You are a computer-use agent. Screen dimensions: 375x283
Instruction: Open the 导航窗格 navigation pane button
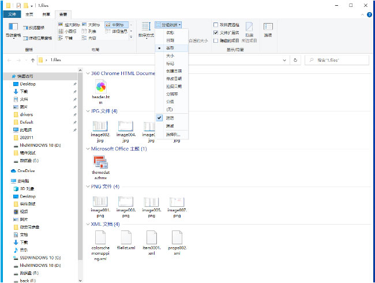(13, 30)
